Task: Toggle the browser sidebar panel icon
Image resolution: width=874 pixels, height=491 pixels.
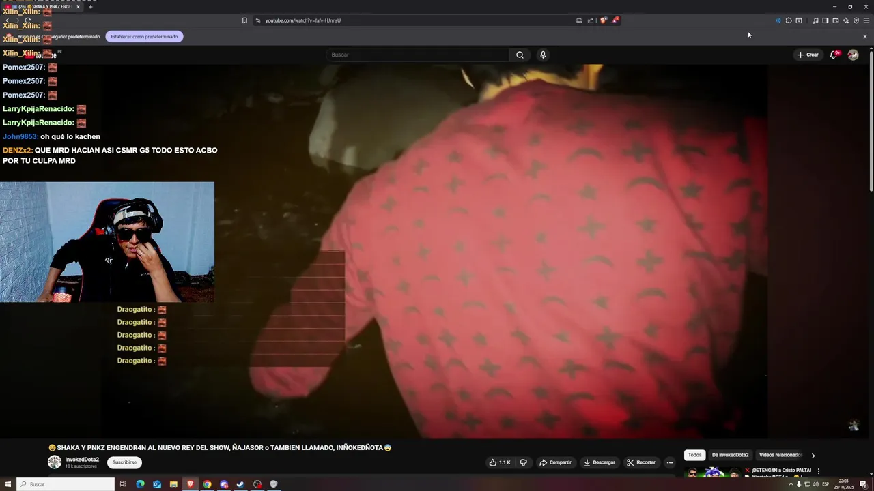Action: click(x=826, y=20)
